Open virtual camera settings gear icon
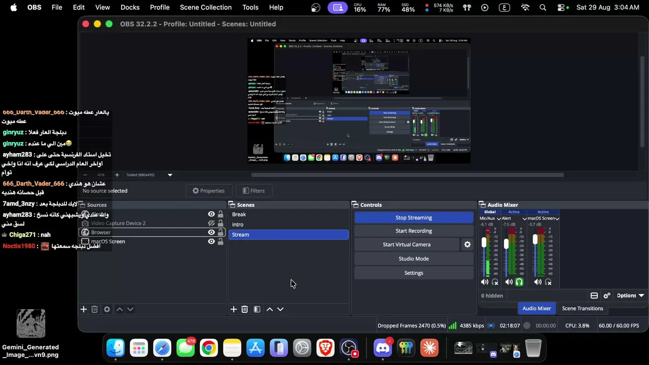This screenshot has height=365, width=649. click(x=467, y=244)
